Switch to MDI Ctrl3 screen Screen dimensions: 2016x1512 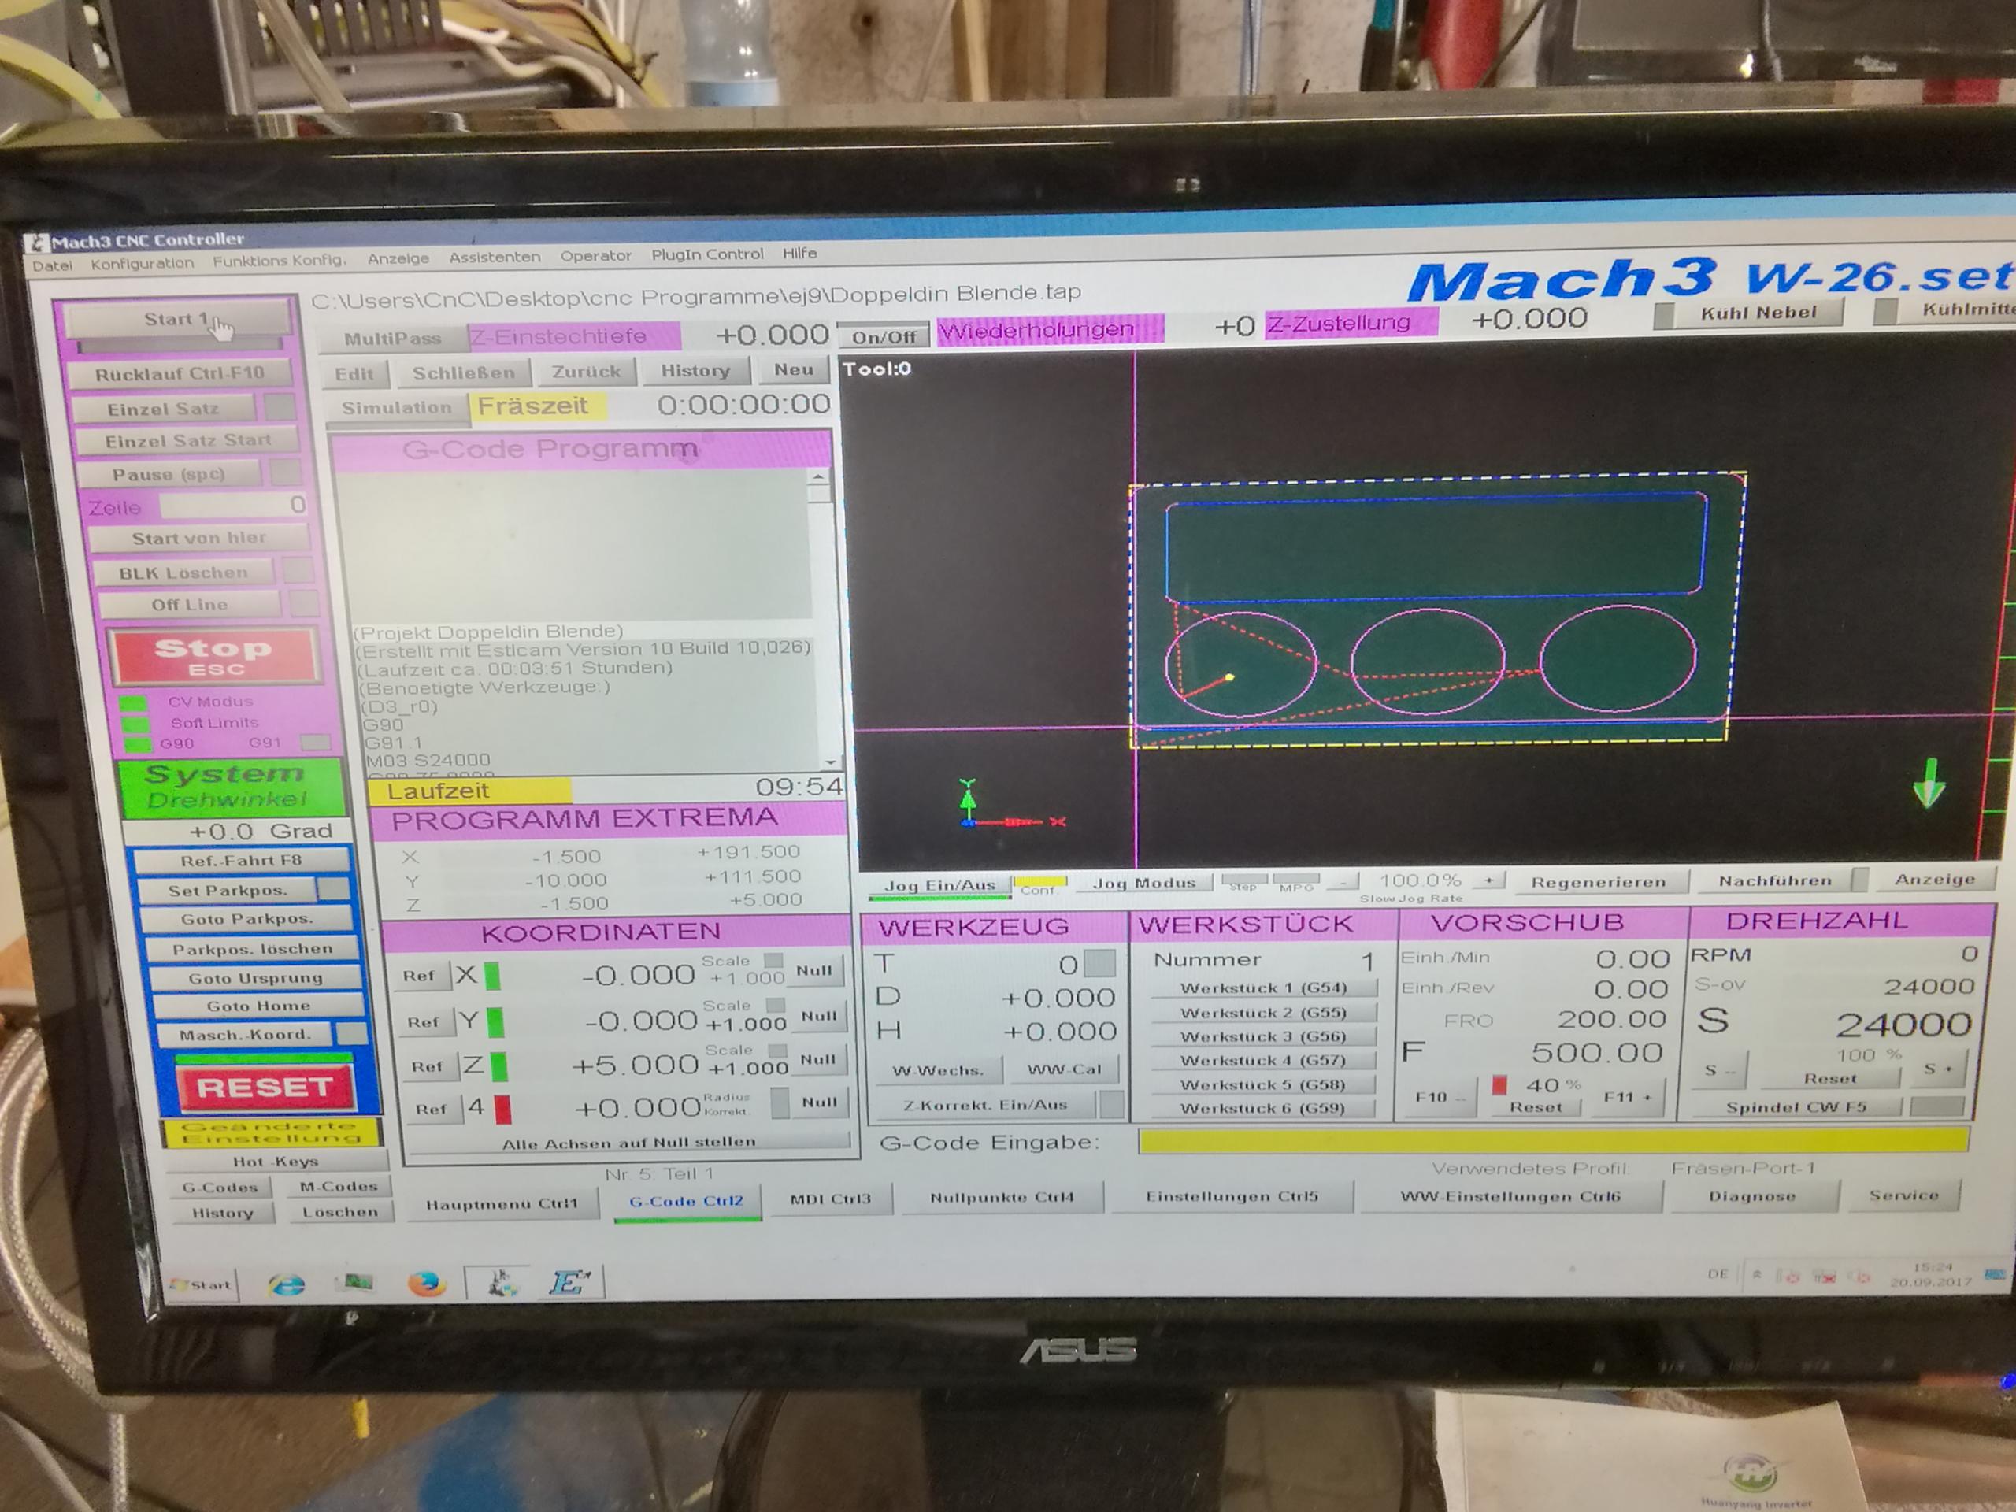pyautogui.click(x=830, y=1199)
